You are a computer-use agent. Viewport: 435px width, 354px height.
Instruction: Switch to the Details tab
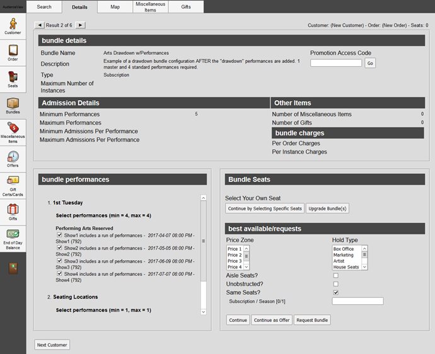click(79, 7)
